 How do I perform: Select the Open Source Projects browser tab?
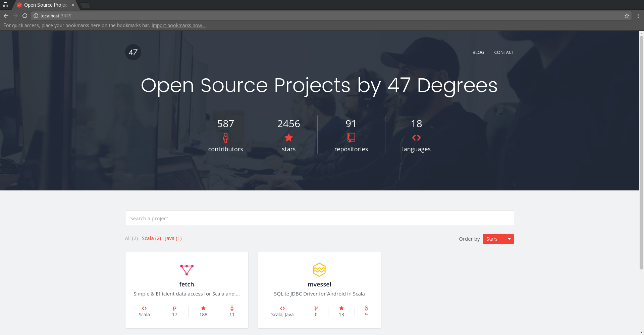click(45, 5)
